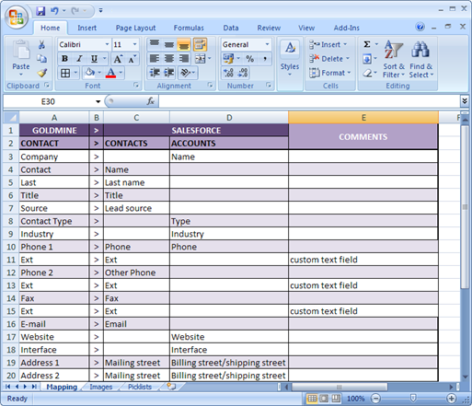Decrease font size with Shrink Font
This screenshot has width=472, height=406.
(x=132, y=58)
